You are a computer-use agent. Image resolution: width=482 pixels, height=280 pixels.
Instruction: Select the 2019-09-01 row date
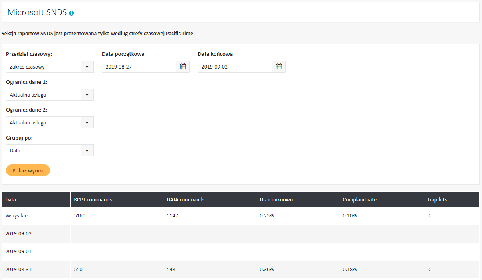pos(18,251)
